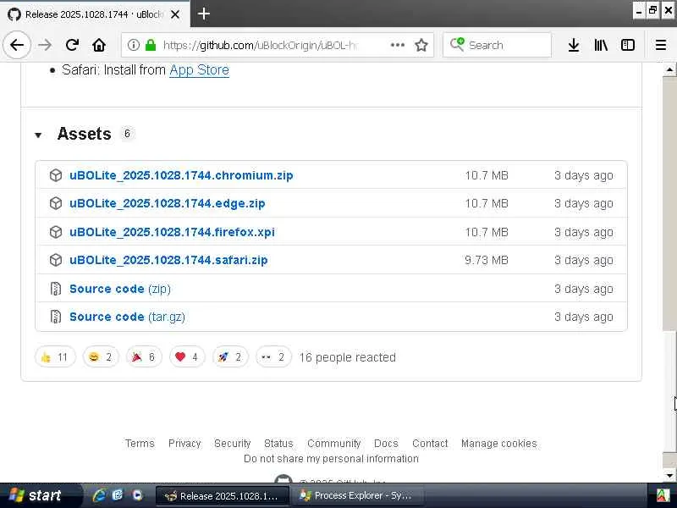This screenshot has height=508, width=677.
Task: Open the App Store link
Action: 199,70
